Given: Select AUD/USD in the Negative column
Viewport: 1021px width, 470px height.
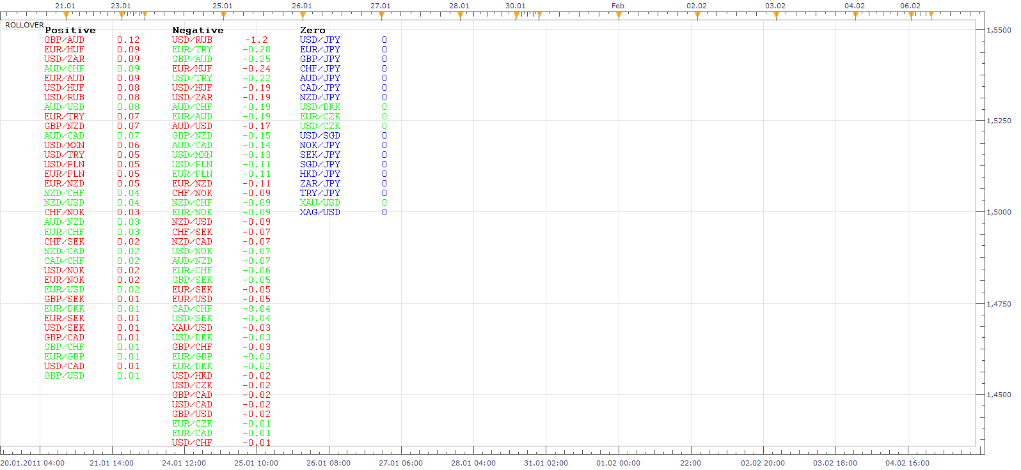Looking at the screenshot, I should [192, 126].
